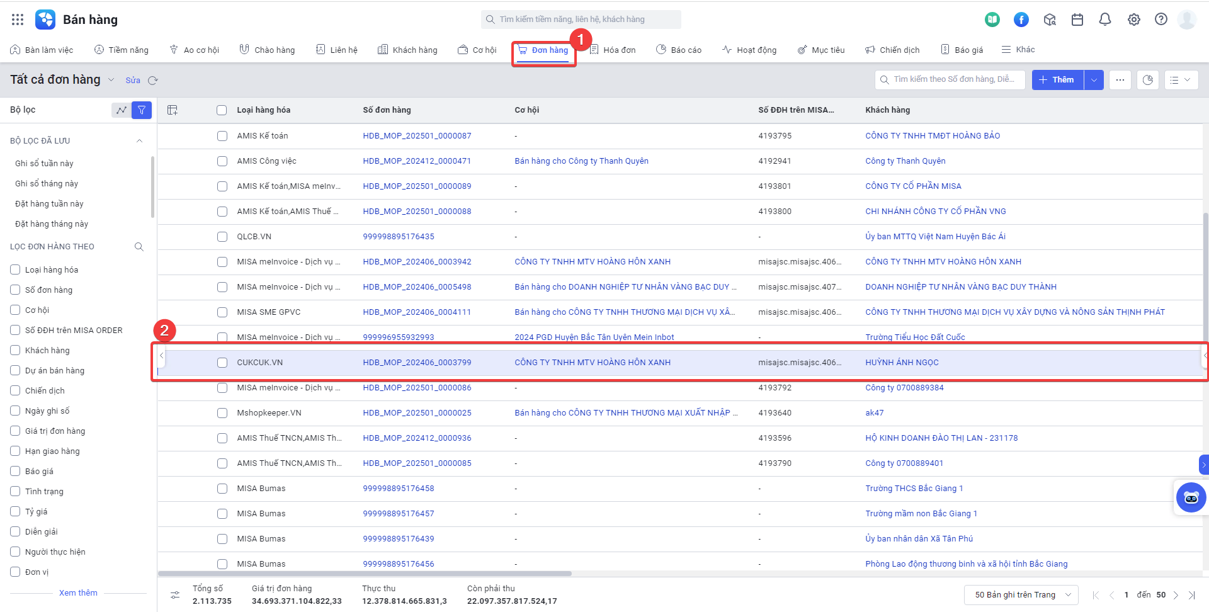This screenshot has height=612, width=1209.
Task: Go to first page arrow
Action: (1096, 595)
